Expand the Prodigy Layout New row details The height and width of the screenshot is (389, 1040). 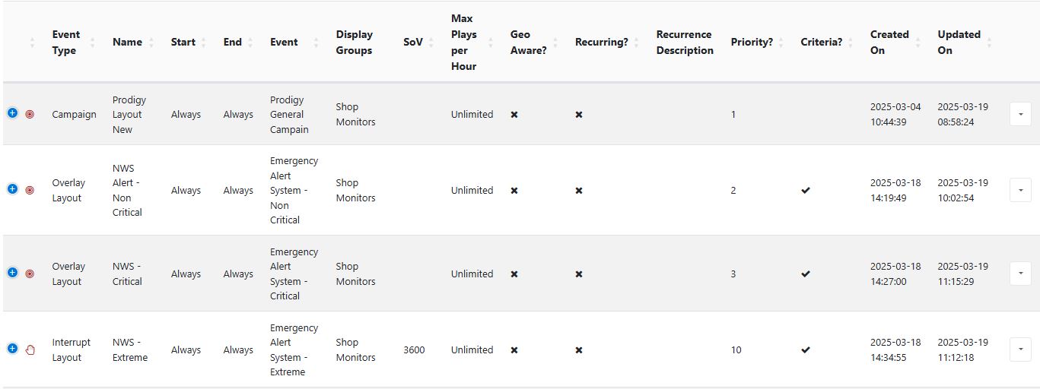point(12,113)
